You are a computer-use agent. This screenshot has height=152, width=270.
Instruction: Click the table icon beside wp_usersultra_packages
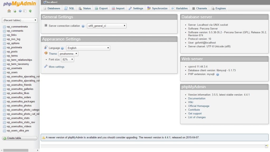tap(4, 102)
